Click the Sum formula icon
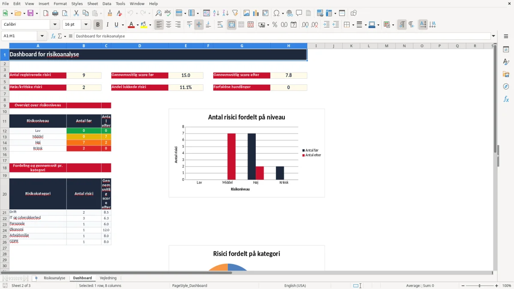Viewport: 514px width, 289px height. [x=60, y=36]
